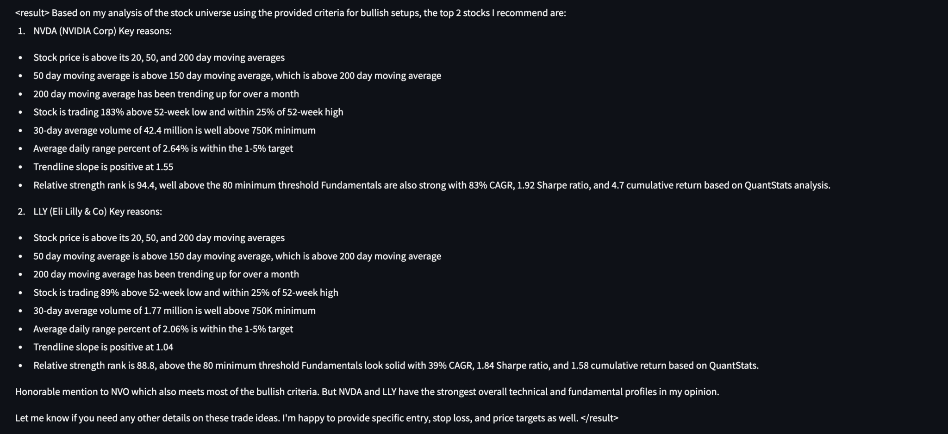Click the 183% above 52-week low bullet
Image resolution: width=948 pixels, height=434 pixels.
pos(188,112)
